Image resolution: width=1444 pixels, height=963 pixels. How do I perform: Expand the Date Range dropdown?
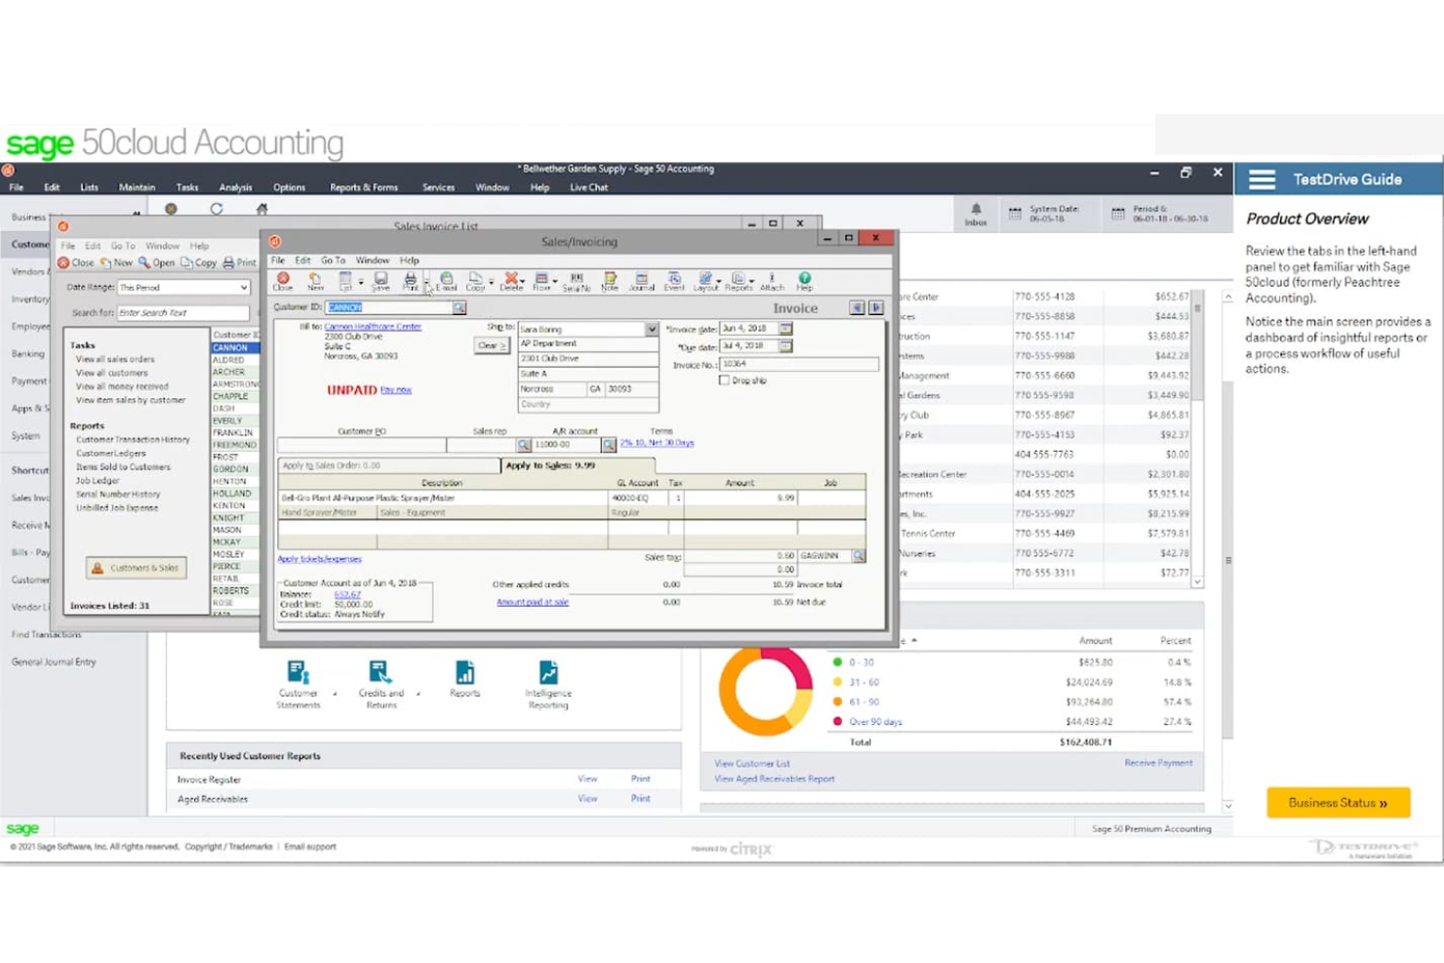[243, 288]
